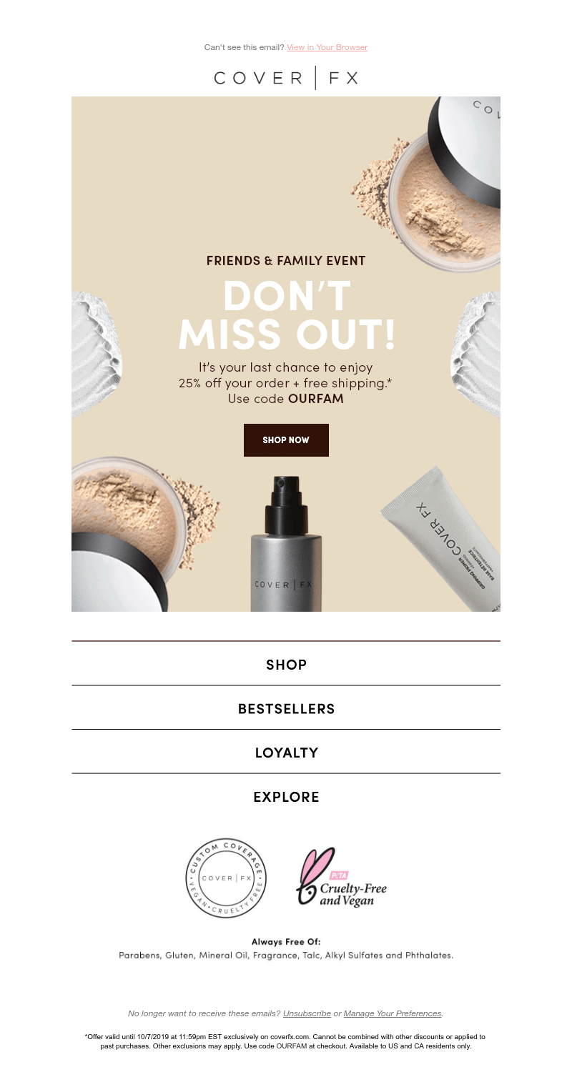Screen dimensions: 572x1072
Task: Click the Cover FX primer tube image
Action: click(x=442, y=537)
